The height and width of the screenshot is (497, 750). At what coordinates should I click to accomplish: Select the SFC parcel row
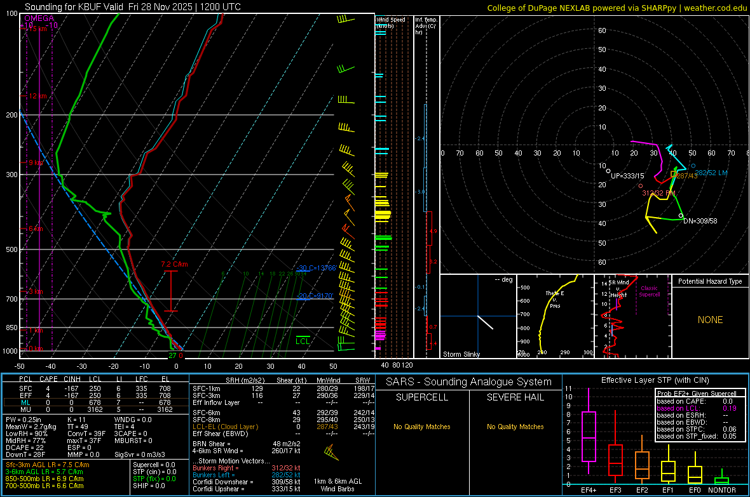click(95, 388)
